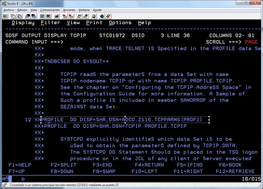Image resolution: width=263 pixels, height=189 pixels.
Task: Click the Send File to host icon
Action: [x=27, y=16]
